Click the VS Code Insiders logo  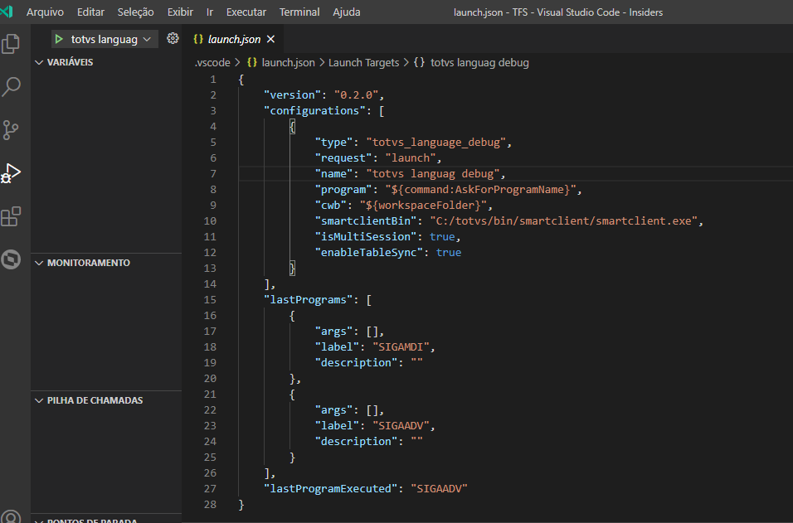[x=7, y=12]
